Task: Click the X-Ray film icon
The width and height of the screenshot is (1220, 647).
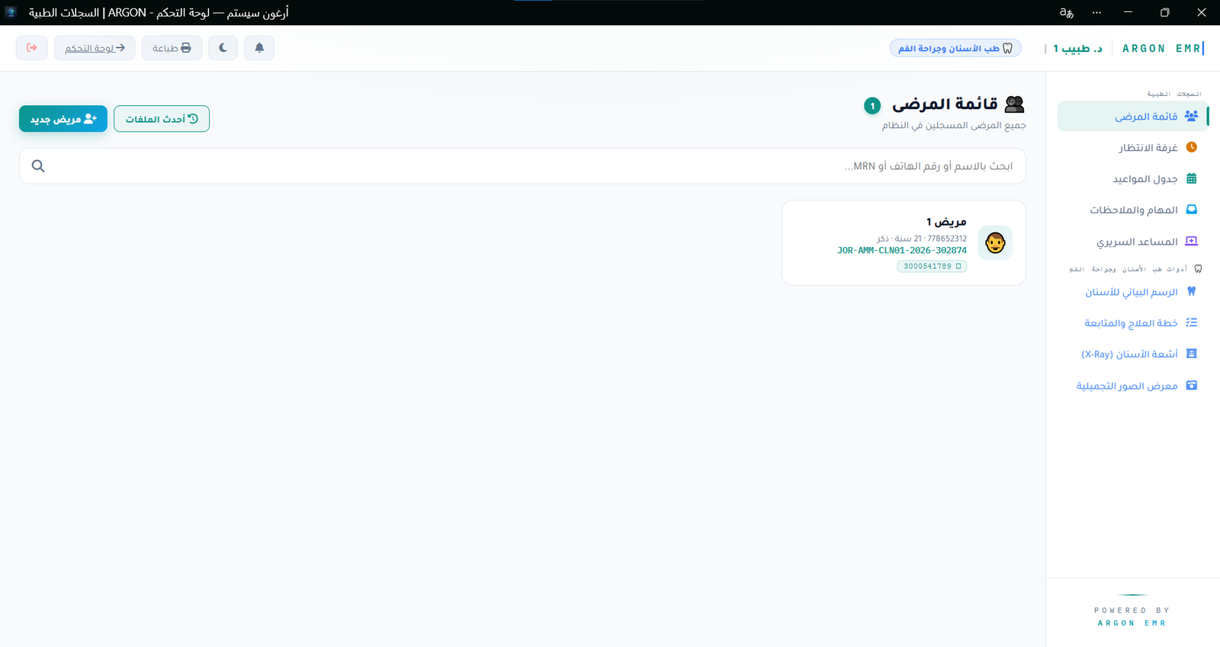Action: (1192, 354)
